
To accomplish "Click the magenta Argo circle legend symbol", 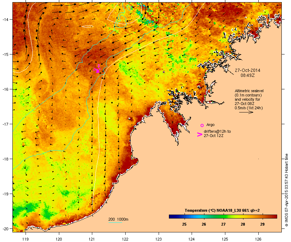I will click(x=202, y=125).
